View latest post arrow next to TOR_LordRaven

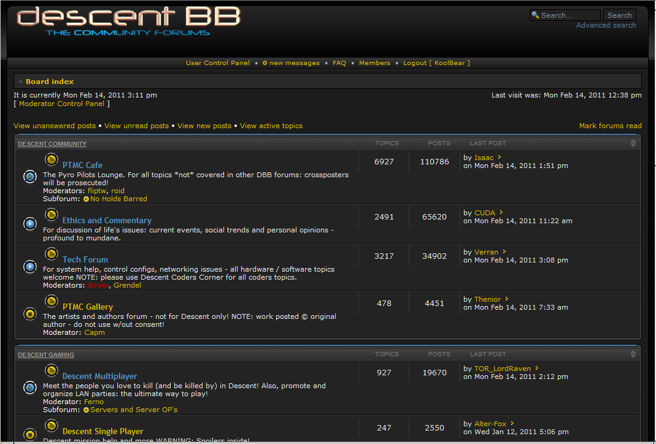tap(537, 369)
